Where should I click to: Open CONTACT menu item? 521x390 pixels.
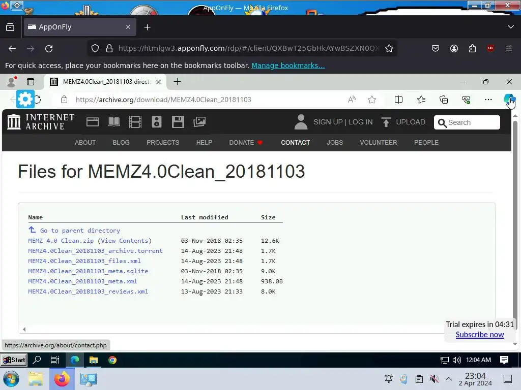click(x=296, y=143)
